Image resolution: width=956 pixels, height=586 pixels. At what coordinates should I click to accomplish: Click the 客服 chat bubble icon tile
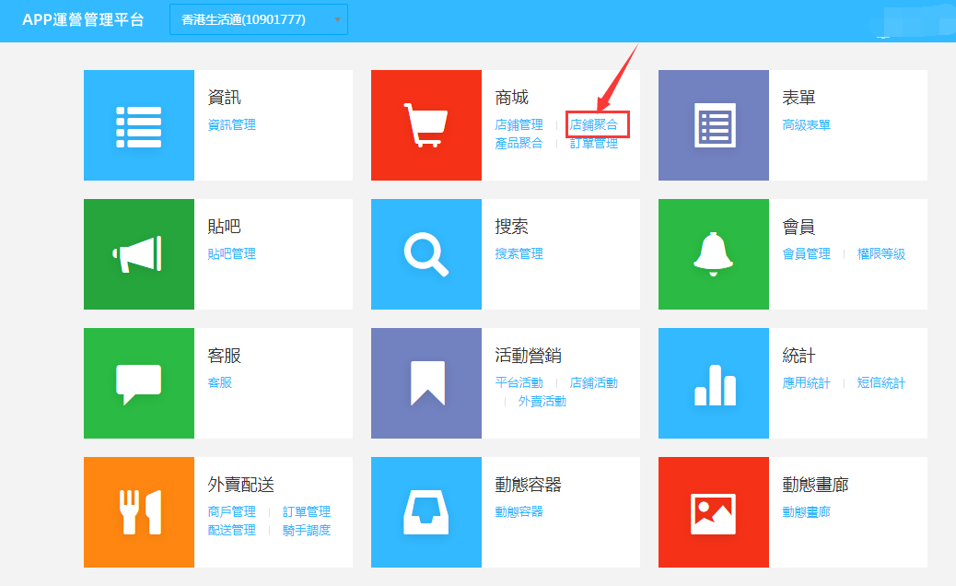[139, 383]
